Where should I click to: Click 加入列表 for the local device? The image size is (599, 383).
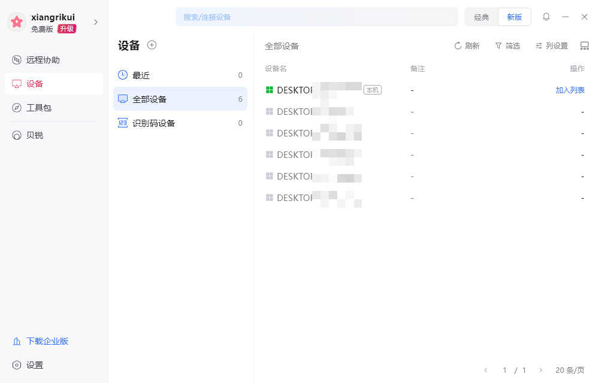click(570, 90)
